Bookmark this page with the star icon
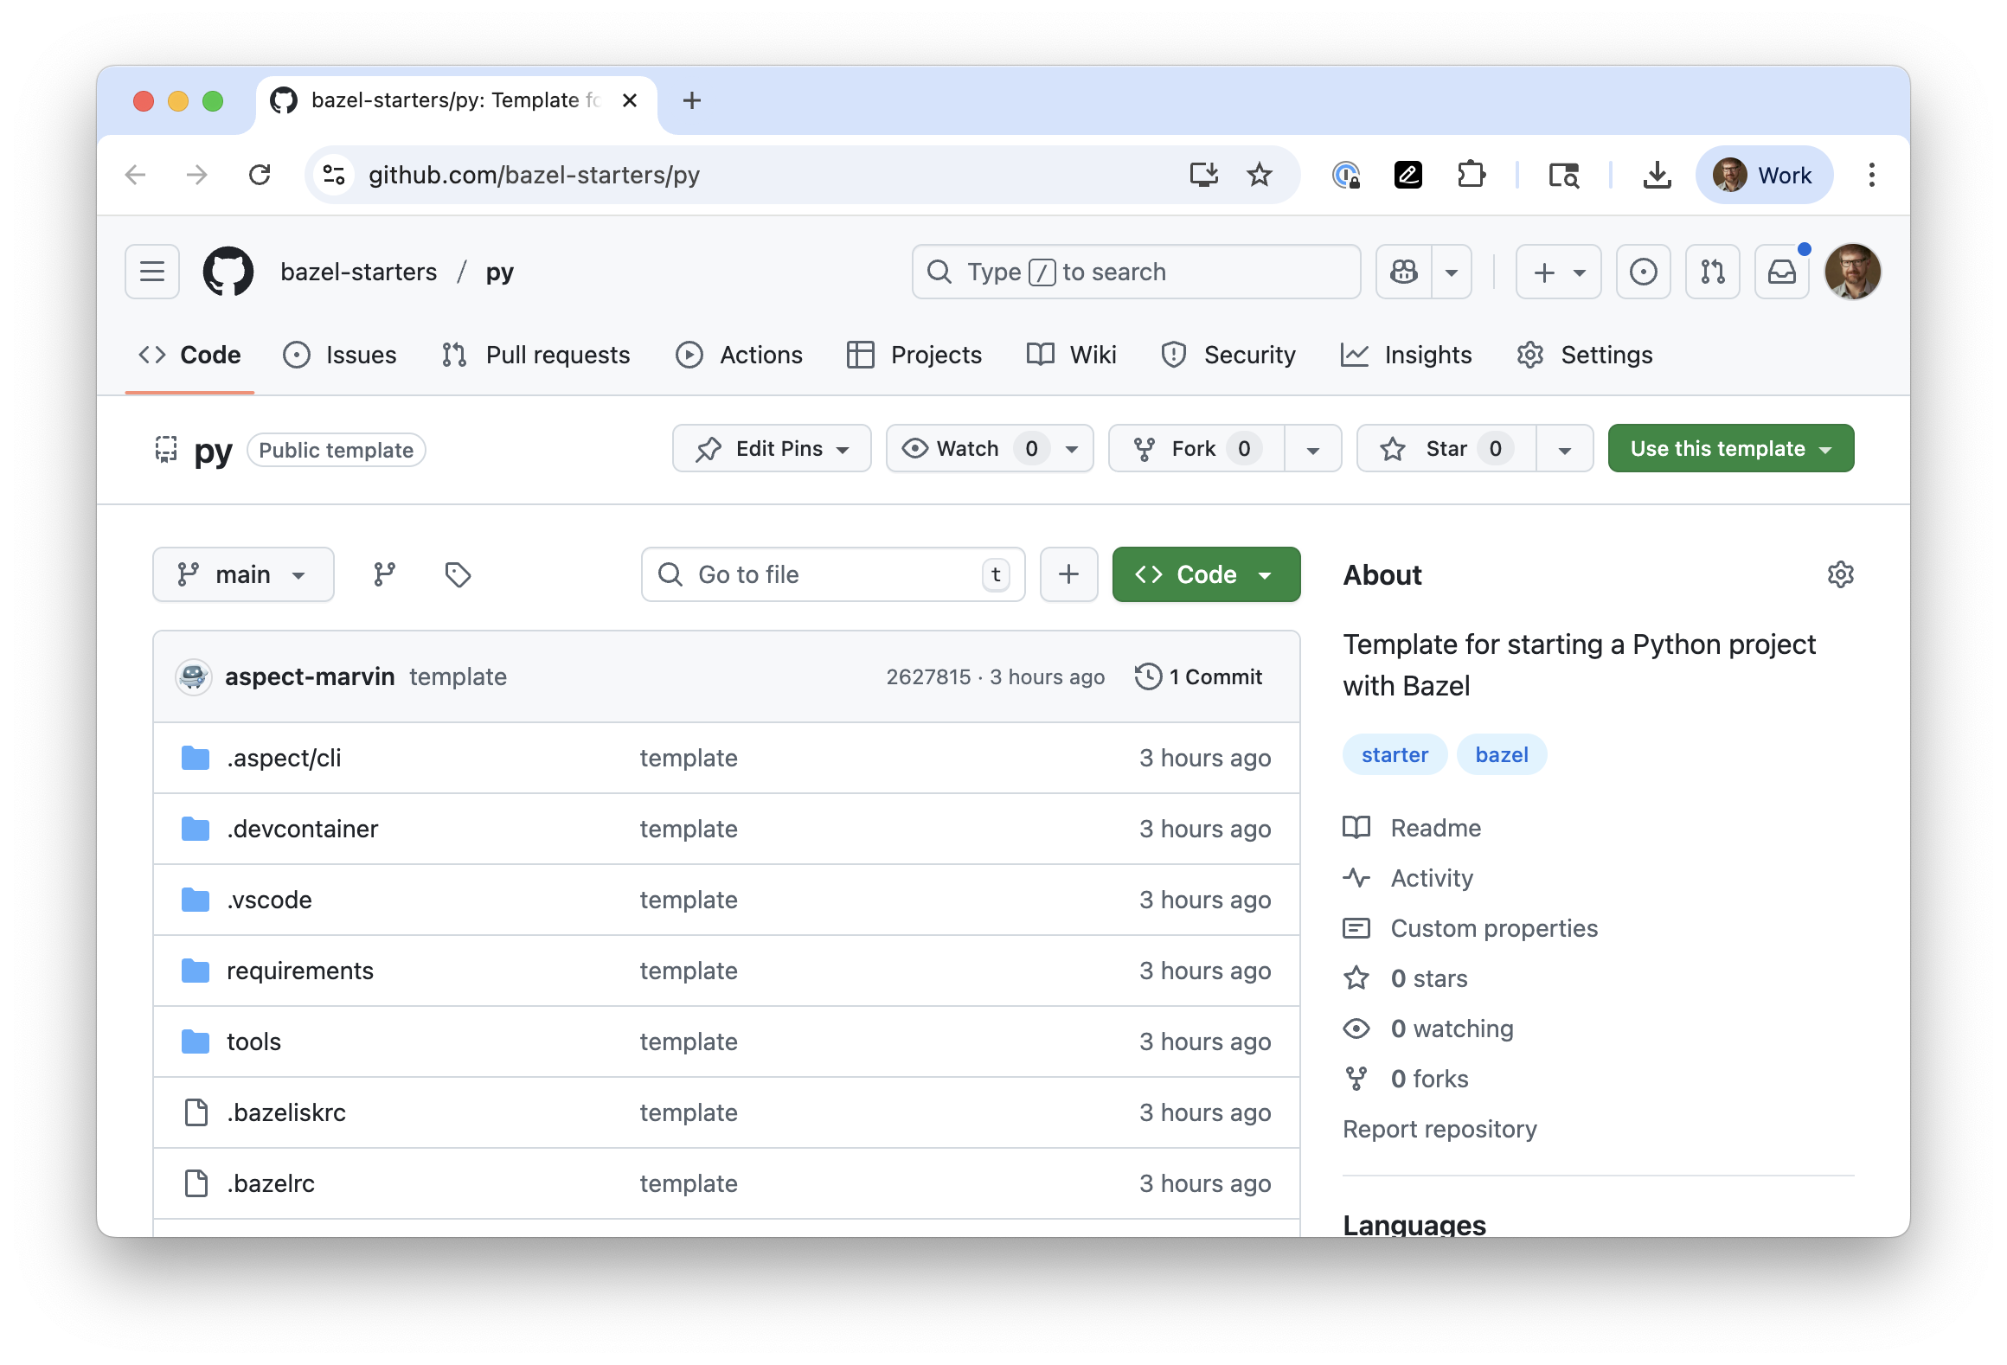 pos(1260,175)
